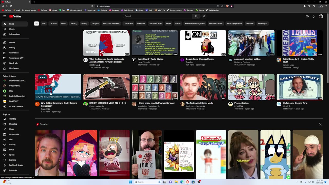Select the Computer Hardware filter chip
This screenshot has height=185, width=329.
111,23
